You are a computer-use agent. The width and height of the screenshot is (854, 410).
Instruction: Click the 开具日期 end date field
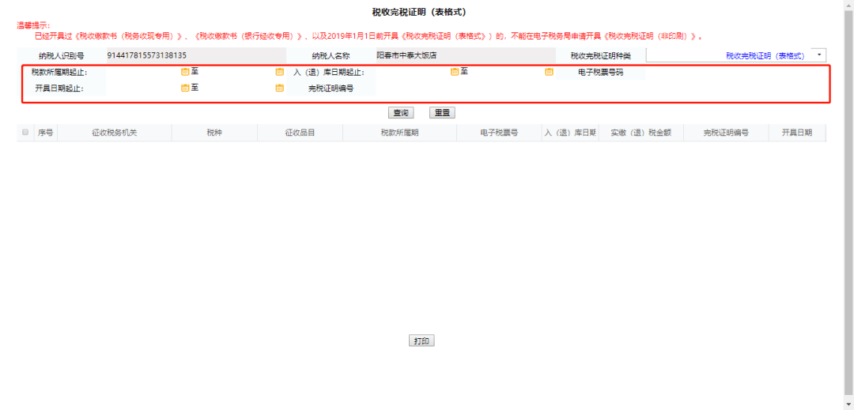(x=237, y=88)
